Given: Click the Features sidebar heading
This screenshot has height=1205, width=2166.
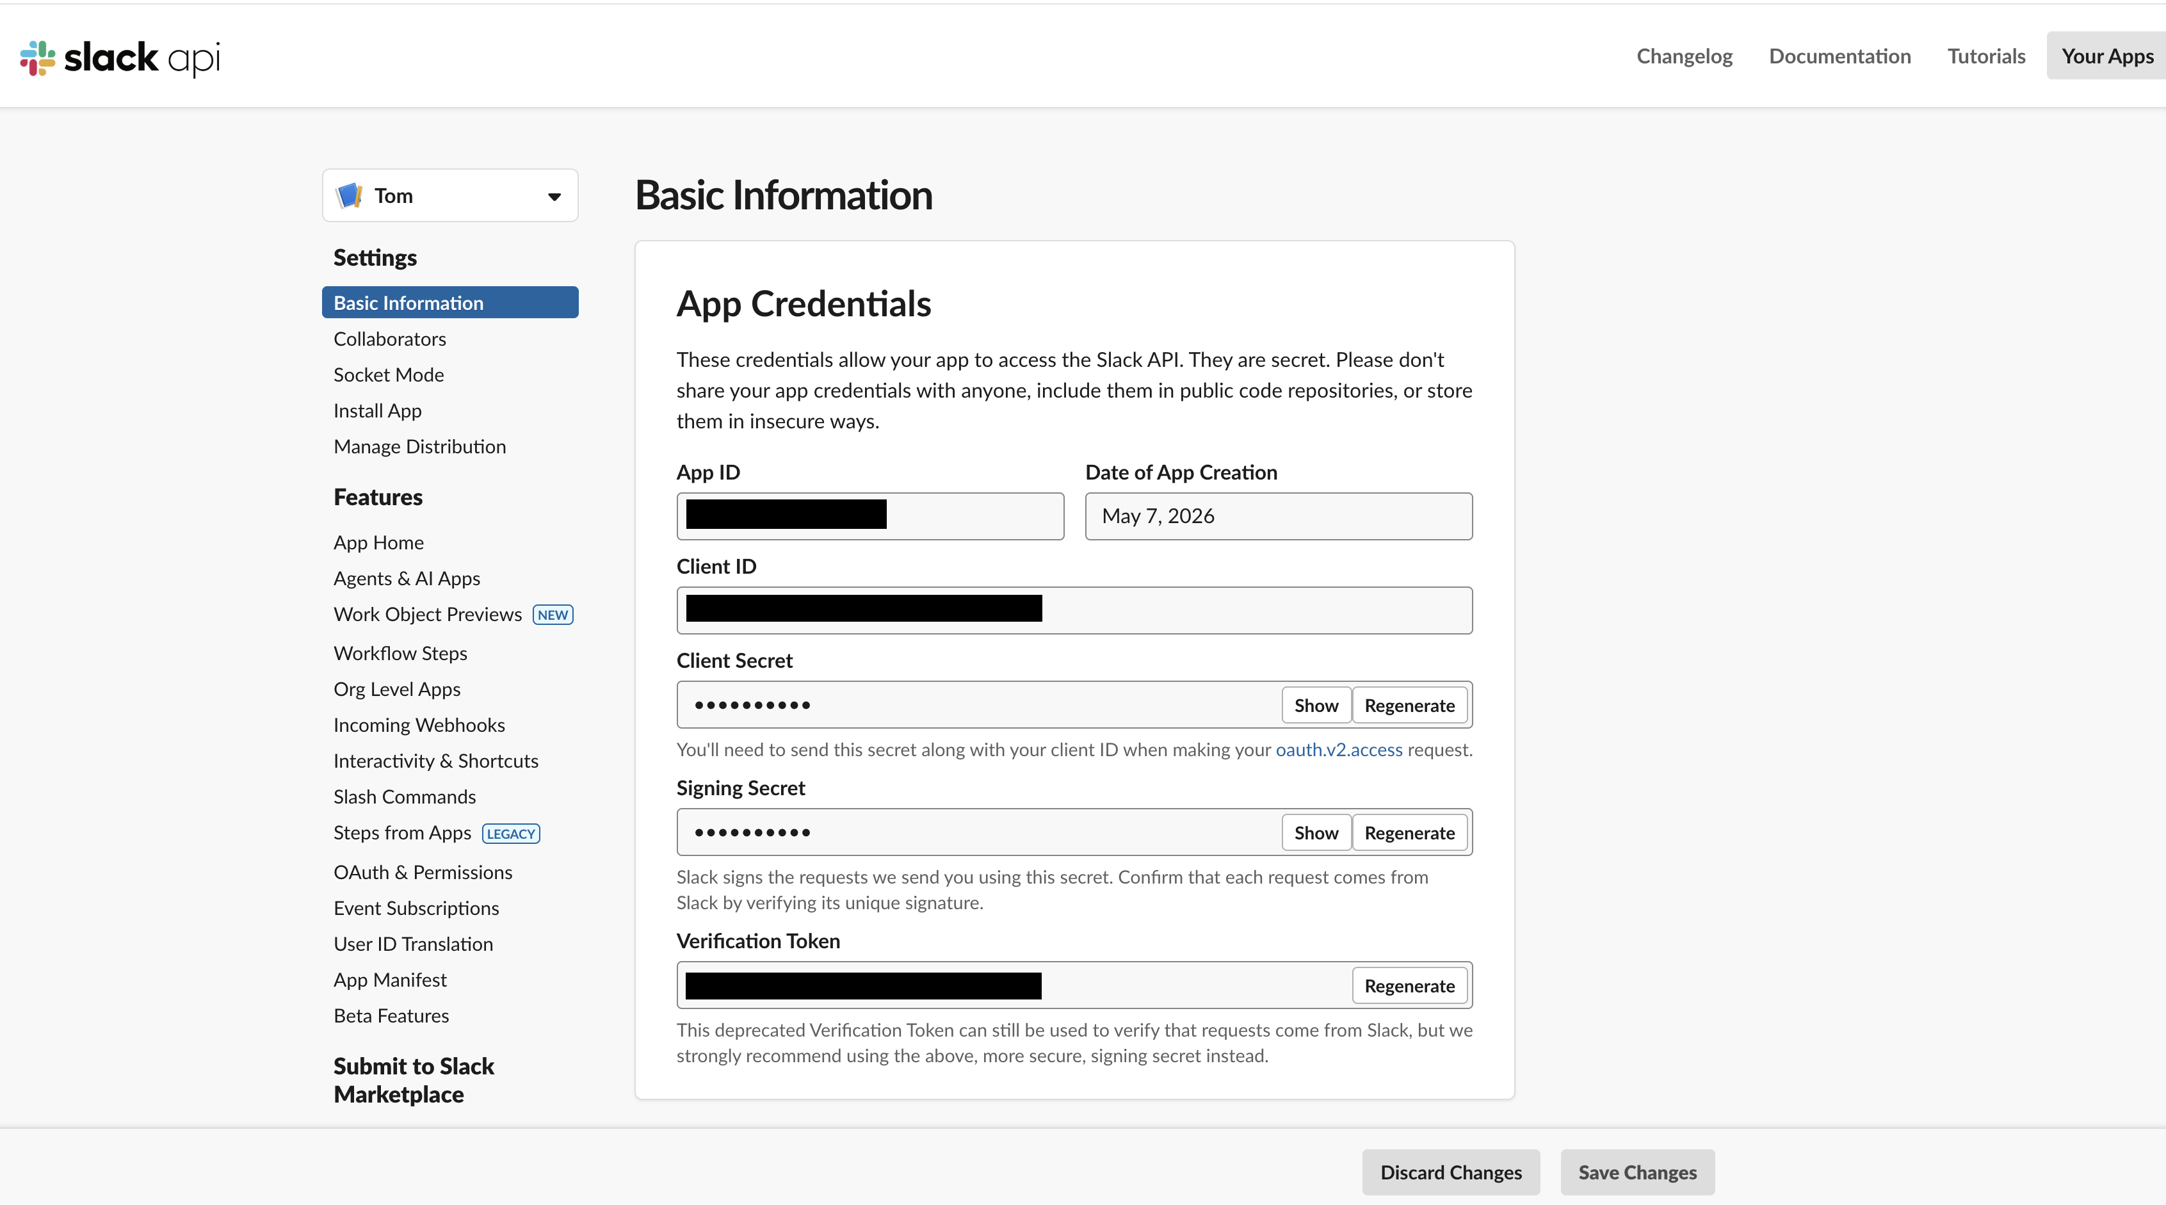Looking at the screenshot, I should tap(378, 497).
